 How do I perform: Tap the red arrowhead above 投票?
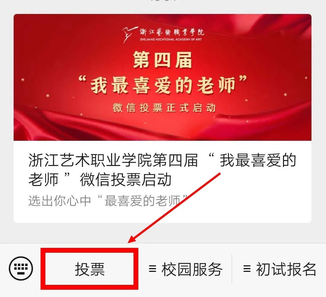(x=133, y=238)
